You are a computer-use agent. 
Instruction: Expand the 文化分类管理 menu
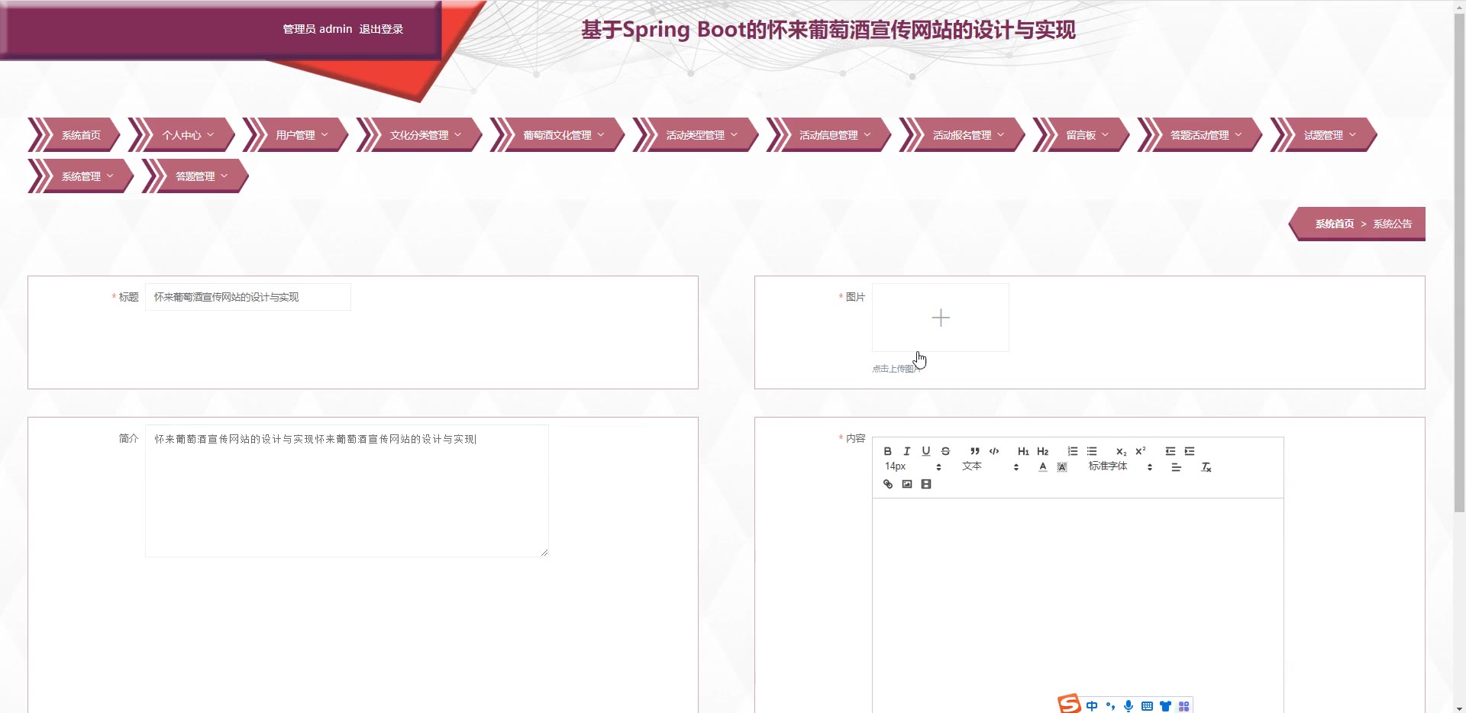pos(419,135)
